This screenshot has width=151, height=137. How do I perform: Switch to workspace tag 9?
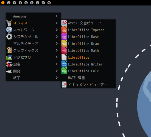click(49, 3)
